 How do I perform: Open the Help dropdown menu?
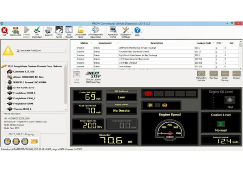(138, 31)
